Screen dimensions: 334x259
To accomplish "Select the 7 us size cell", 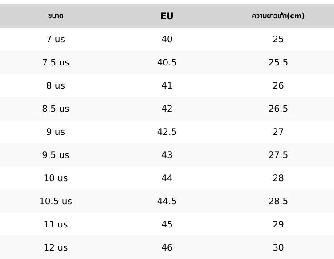I will pyautogui.click(x=56, y=39).
